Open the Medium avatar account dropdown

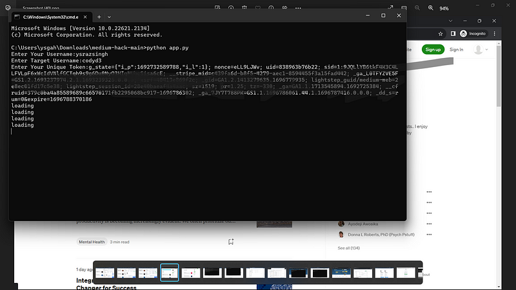pyautogui.click(x=481, y=50)
